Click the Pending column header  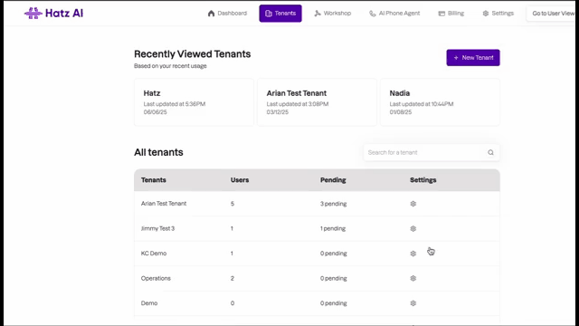(x=333, y=180)
